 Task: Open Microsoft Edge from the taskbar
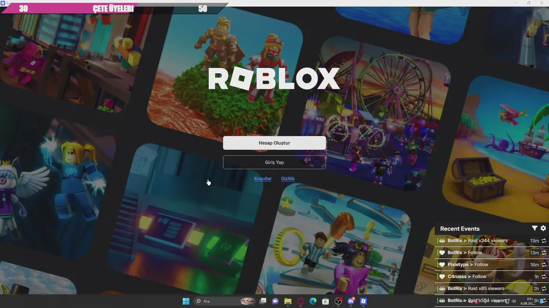[x=313, y=301]
